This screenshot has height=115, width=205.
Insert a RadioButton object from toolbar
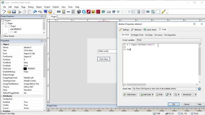coord(118,12)
